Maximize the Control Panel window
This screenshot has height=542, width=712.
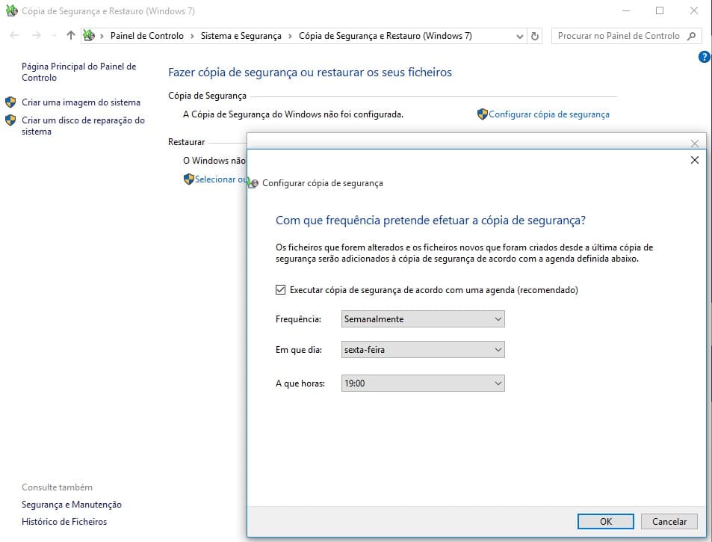pos(660,10)
